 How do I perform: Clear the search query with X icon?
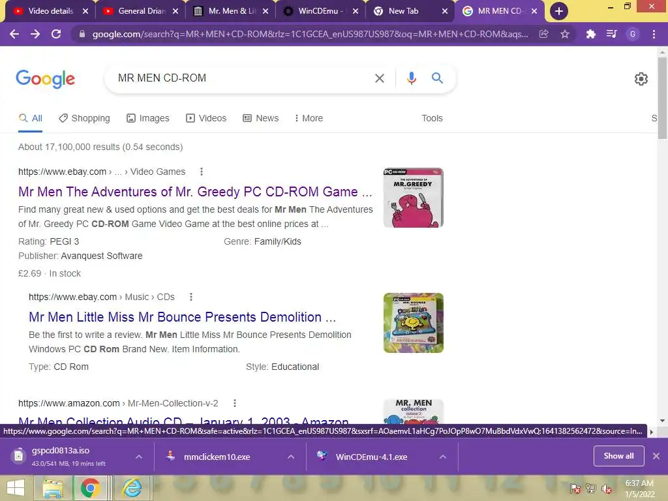coord(380,78)
